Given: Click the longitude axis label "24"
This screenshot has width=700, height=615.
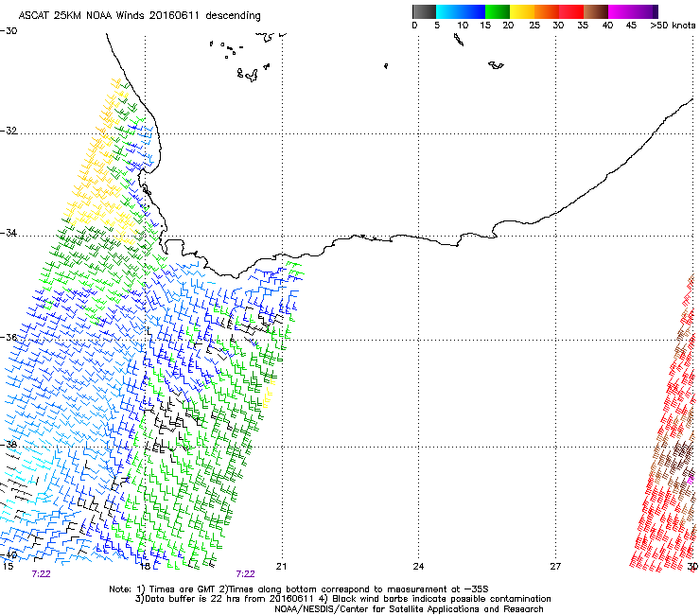Looking at the screenshot, I should coord(418,567).
